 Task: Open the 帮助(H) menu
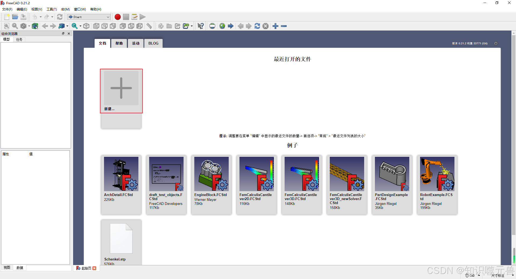[96, 9]
